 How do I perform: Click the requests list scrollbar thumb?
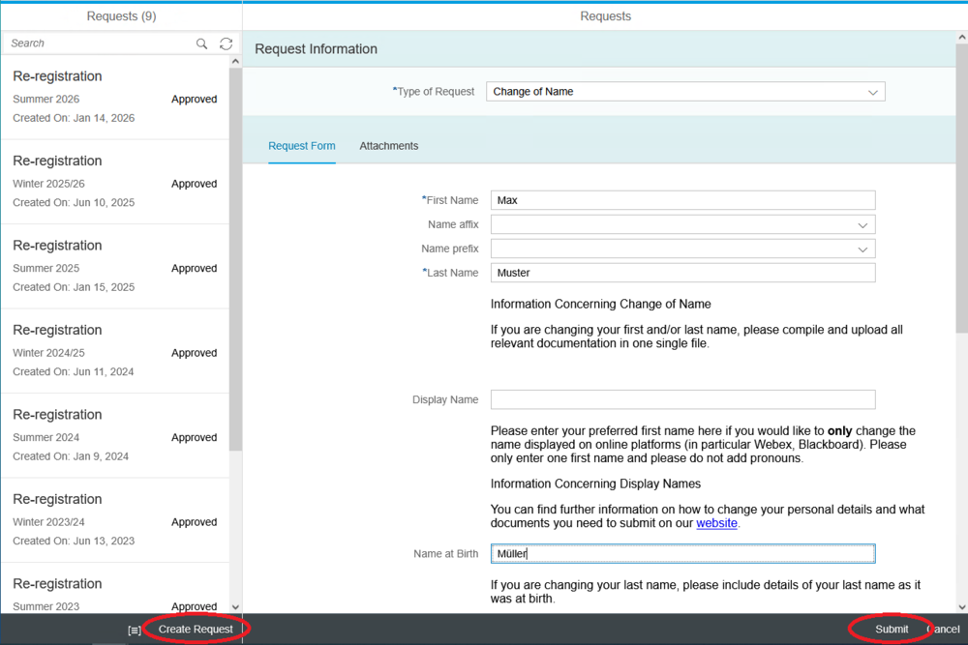pyautogui.click(x=235, y=259)
